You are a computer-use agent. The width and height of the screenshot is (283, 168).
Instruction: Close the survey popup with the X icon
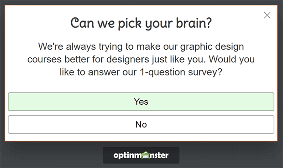pyautogui.click(x=267, y=15)
